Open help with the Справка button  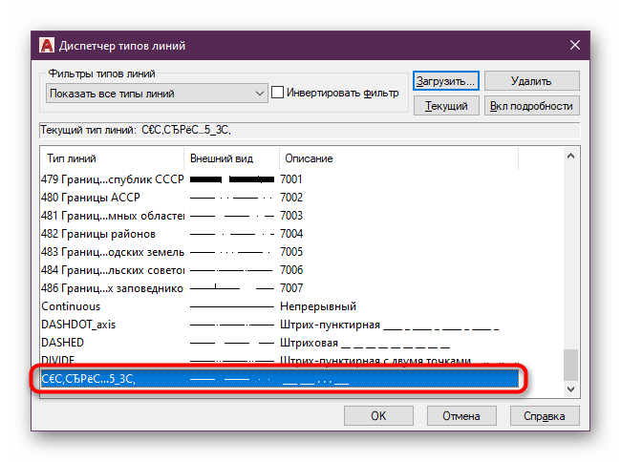pyautogui.click(x=545, y=416)
